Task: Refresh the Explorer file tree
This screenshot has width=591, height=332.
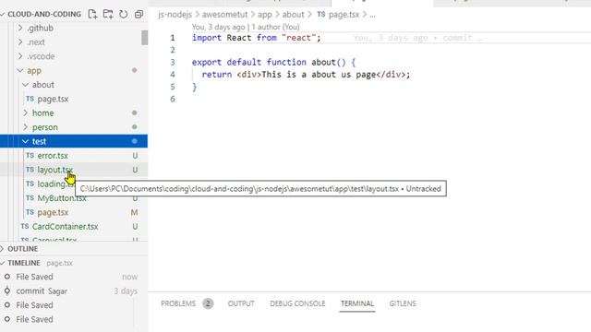Action: (x=123, y=15)
